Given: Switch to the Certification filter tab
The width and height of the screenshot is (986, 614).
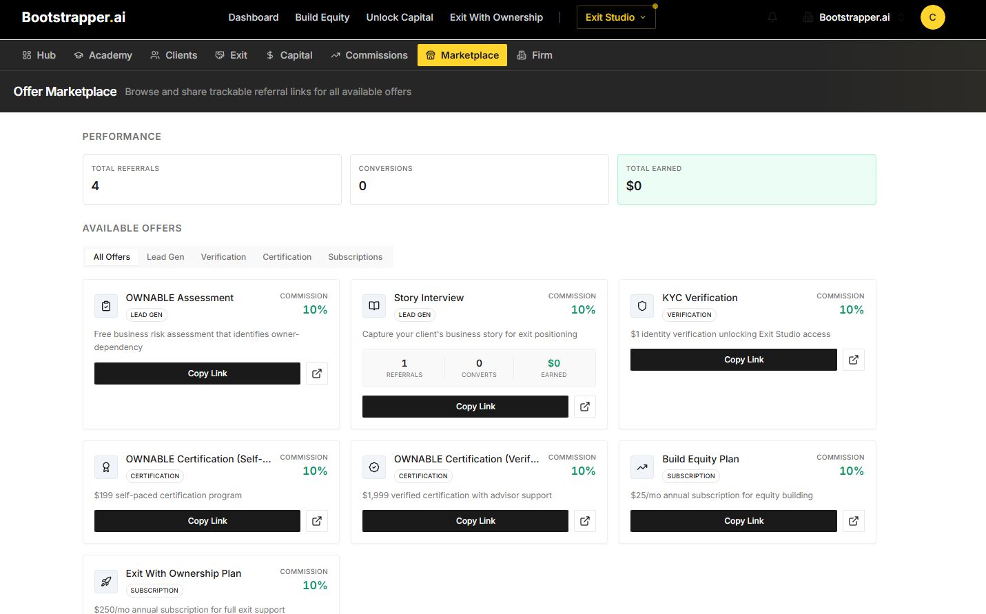Looking at the screenshot, I should 287,257.
